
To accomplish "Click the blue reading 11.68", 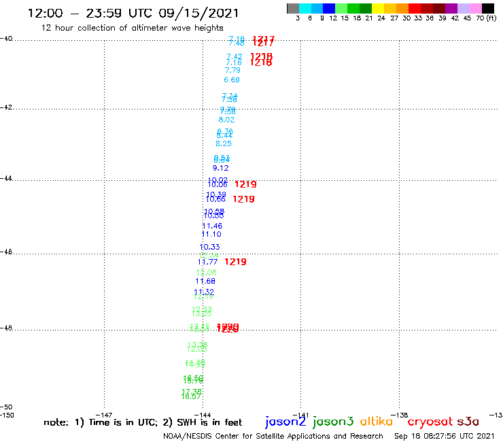I will pyautogui.click(x=205, y=282).
